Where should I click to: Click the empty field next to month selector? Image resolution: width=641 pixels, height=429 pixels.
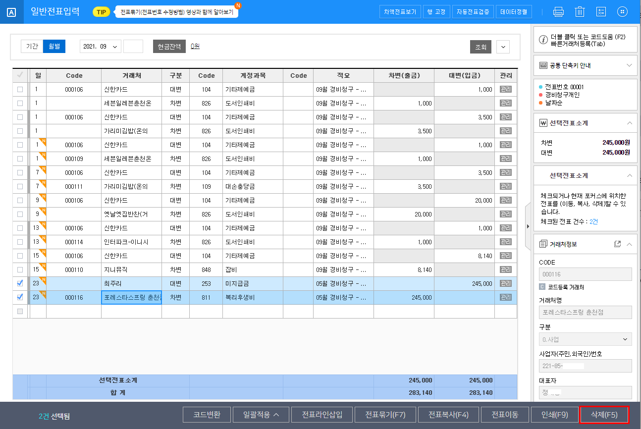click(x=133, y=47)
